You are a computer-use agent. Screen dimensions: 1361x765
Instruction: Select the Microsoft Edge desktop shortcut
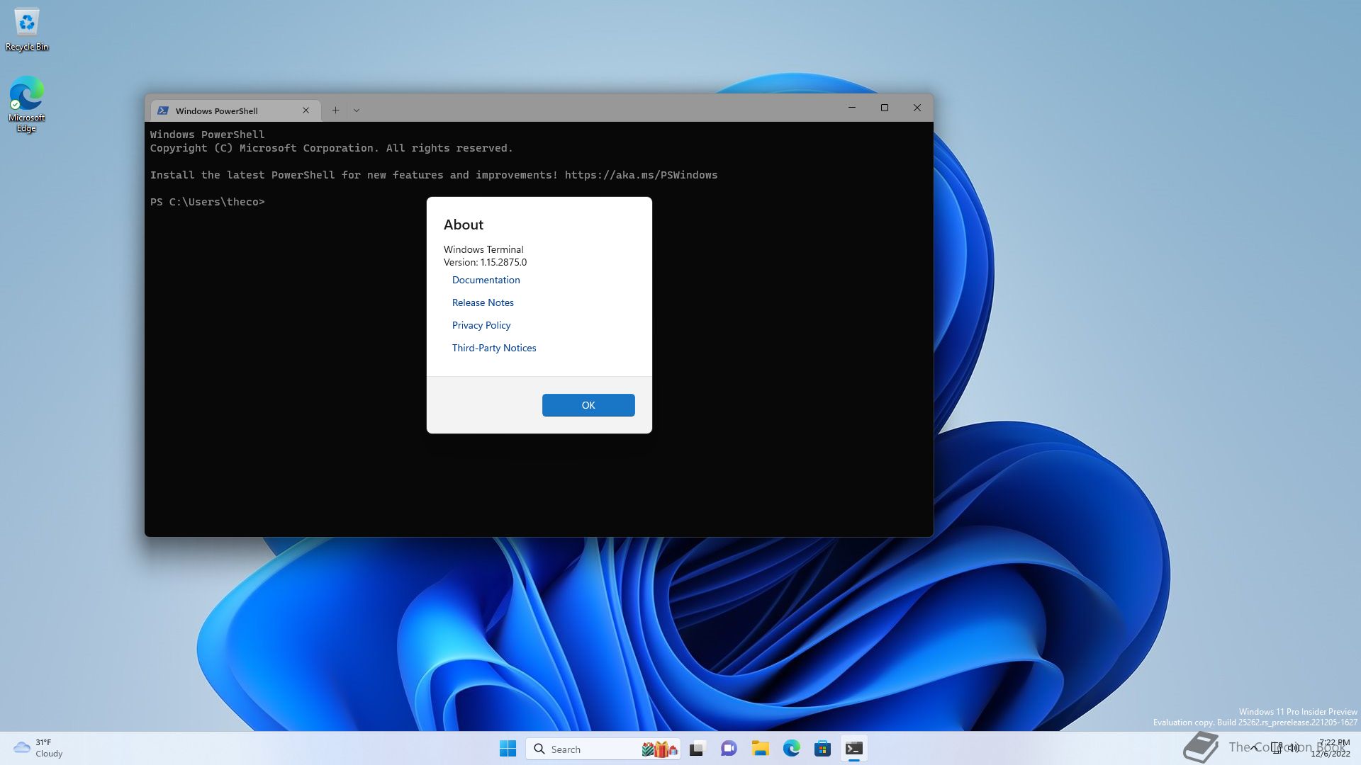pyautogui.click(x=27, y=104)
